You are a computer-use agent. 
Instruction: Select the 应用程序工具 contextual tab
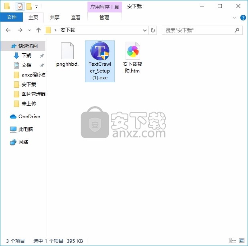pyautogui.click(x=105, y=7)
